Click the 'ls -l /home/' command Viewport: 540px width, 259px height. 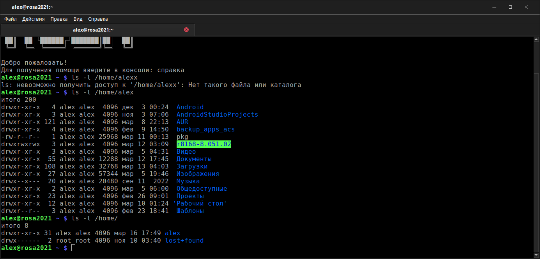click(95, 218)
